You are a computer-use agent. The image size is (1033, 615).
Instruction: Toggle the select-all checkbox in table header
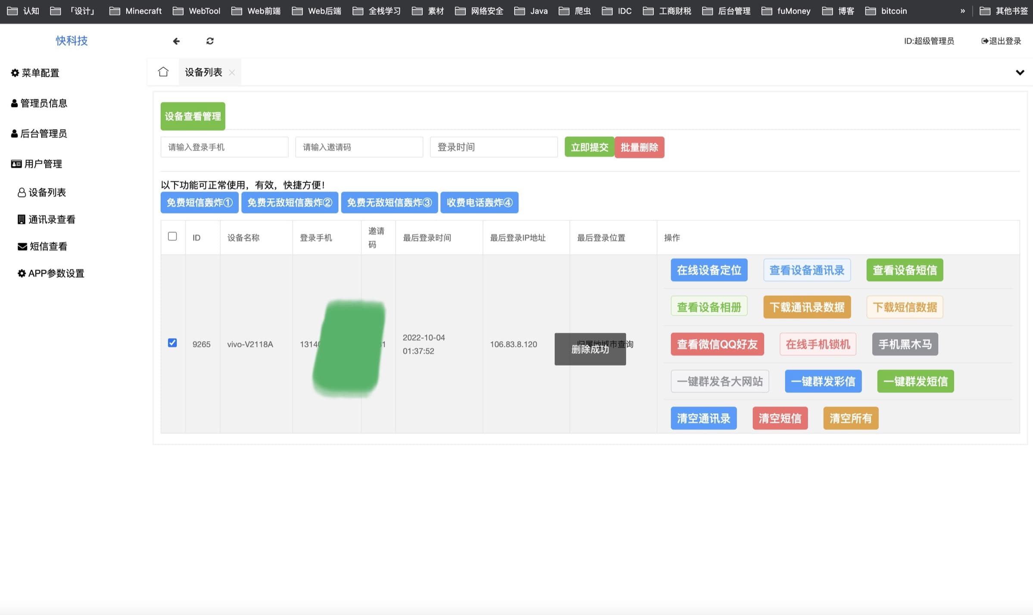(x=172, y=236)
